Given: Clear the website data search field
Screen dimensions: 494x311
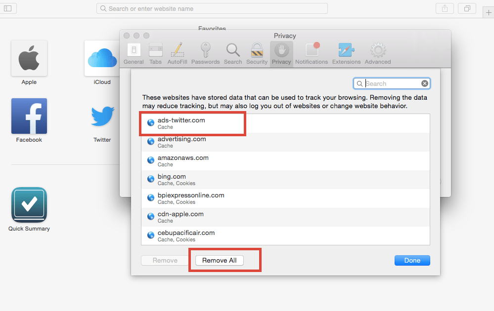Looking at the screenshot, I should pyautogui.click(x=424, y=83).
